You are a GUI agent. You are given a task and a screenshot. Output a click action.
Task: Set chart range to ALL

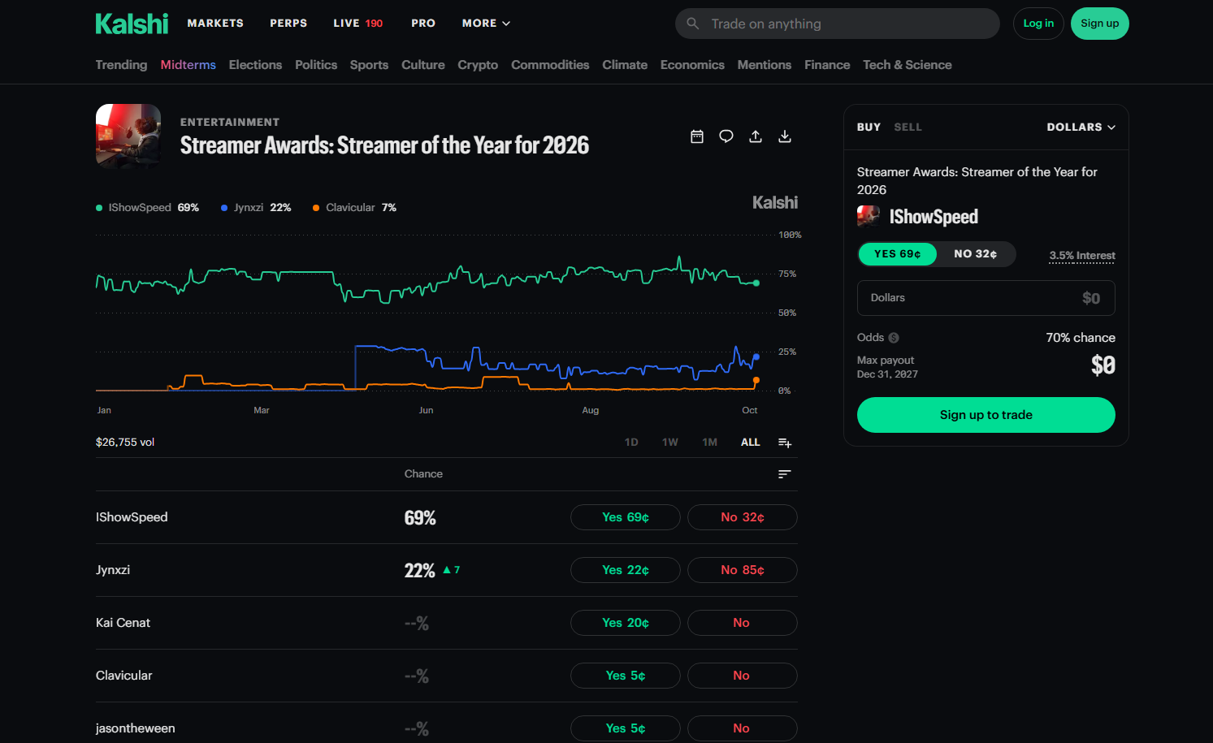[751, 443]
